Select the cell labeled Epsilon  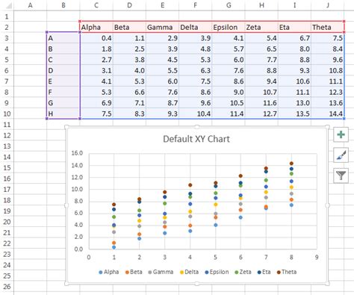[x=229, y=27]
